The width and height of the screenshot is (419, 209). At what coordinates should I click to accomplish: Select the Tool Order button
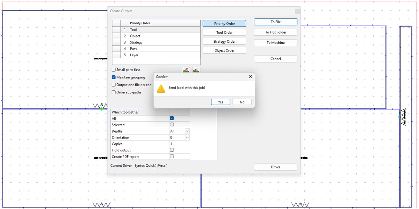click(224, 33)
